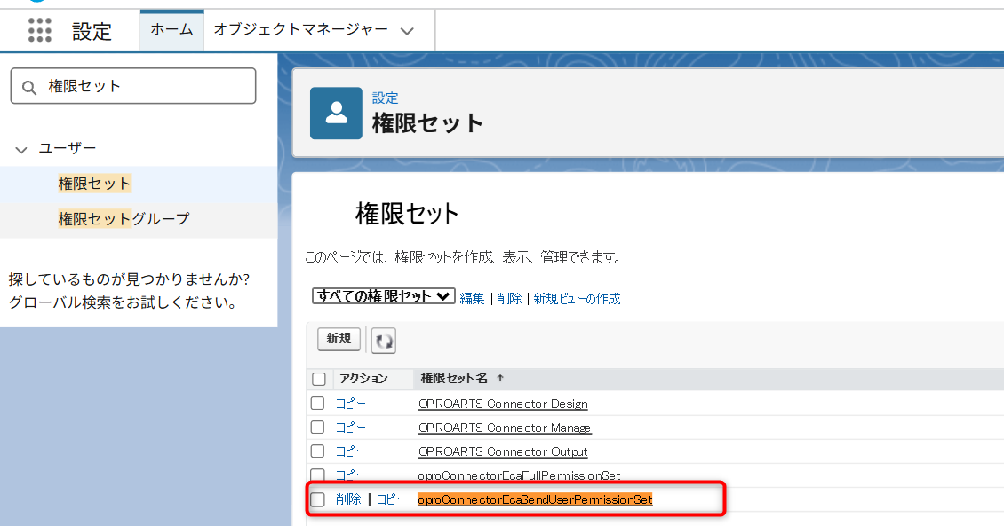The height and width of the screenshot is (526, 1004).
Task: Click コピー for OPROARTS Connector Manage
Action: (351, 427)
